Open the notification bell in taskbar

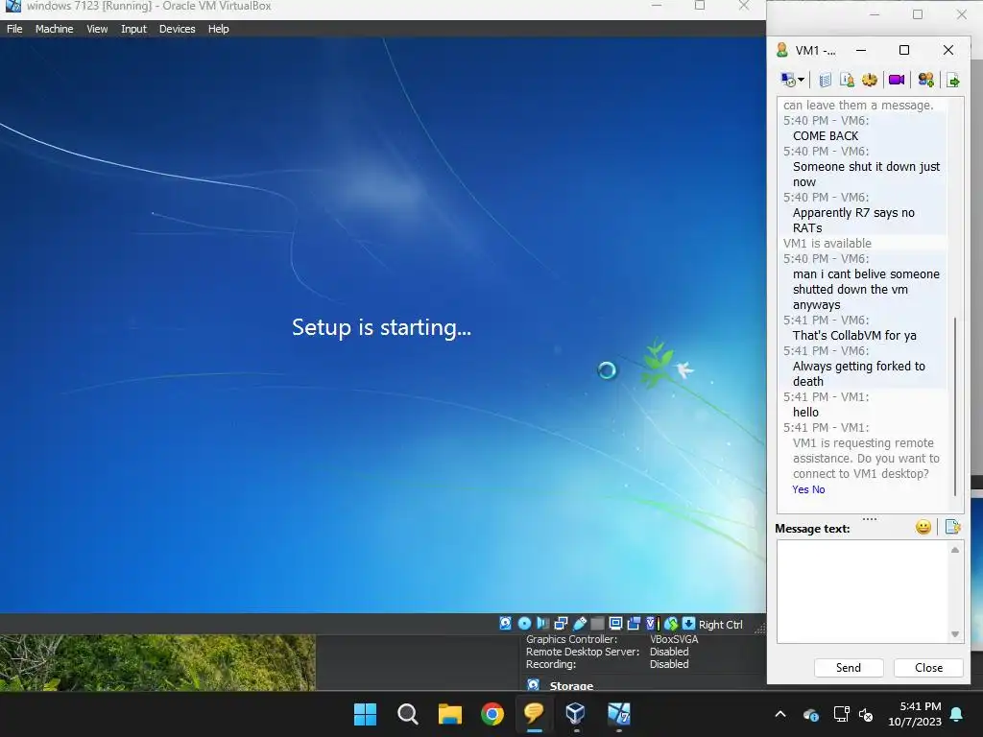(957, 714)
